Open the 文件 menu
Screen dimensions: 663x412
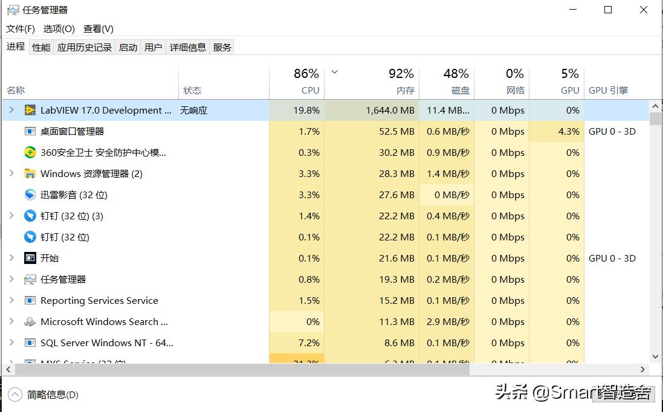click(21, 28)
